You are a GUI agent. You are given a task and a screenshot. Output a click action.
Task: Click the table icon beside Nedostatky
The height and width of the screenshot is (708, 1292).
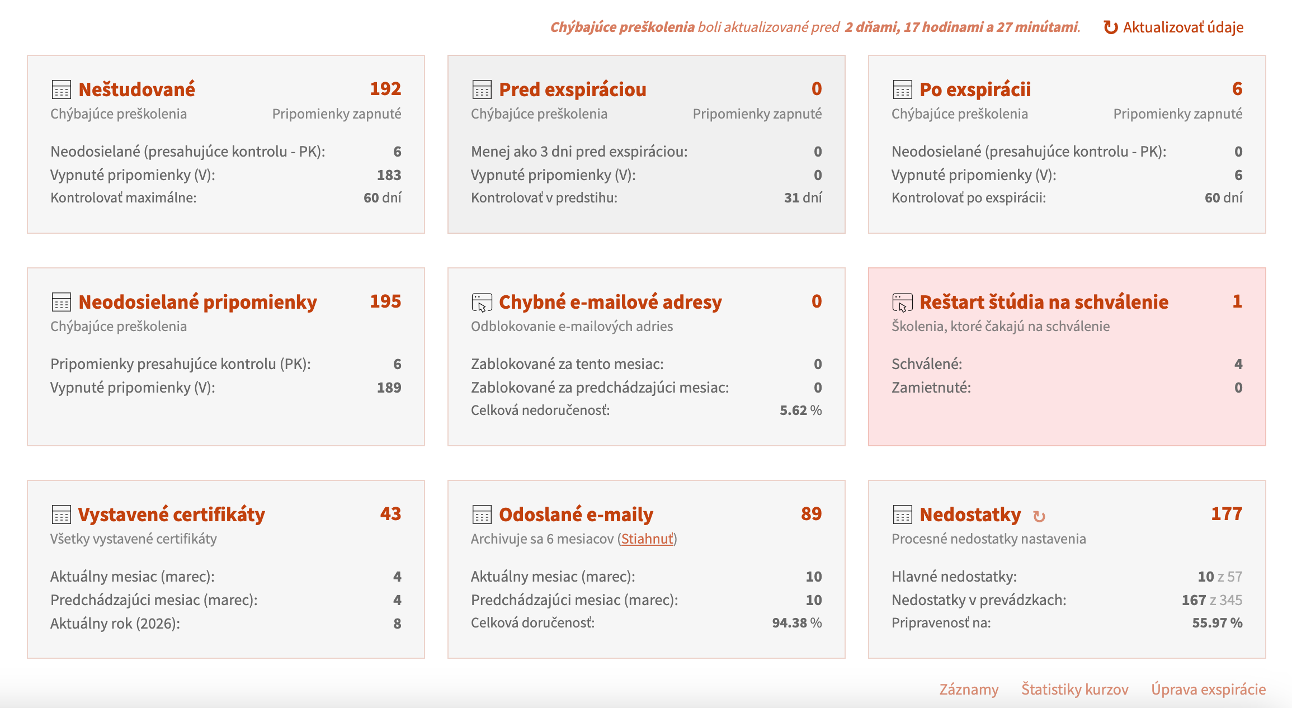[902, 515]
